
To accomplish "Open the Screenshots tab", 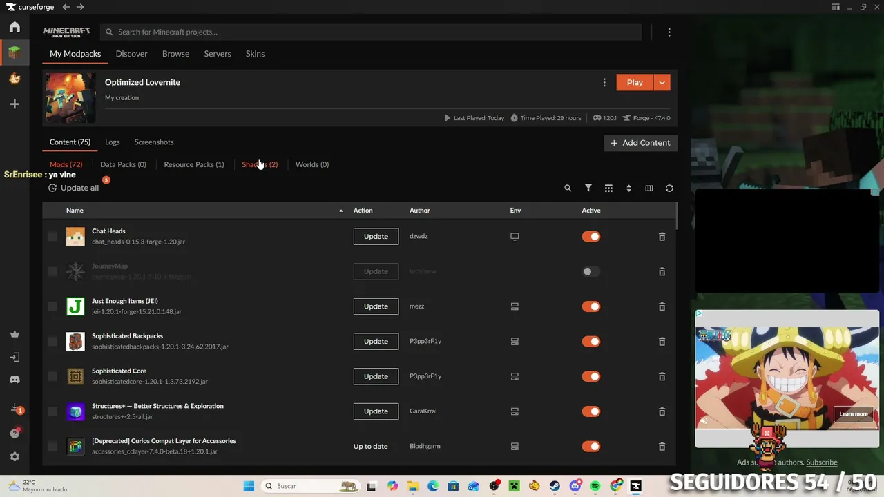I will coord(154,142).
